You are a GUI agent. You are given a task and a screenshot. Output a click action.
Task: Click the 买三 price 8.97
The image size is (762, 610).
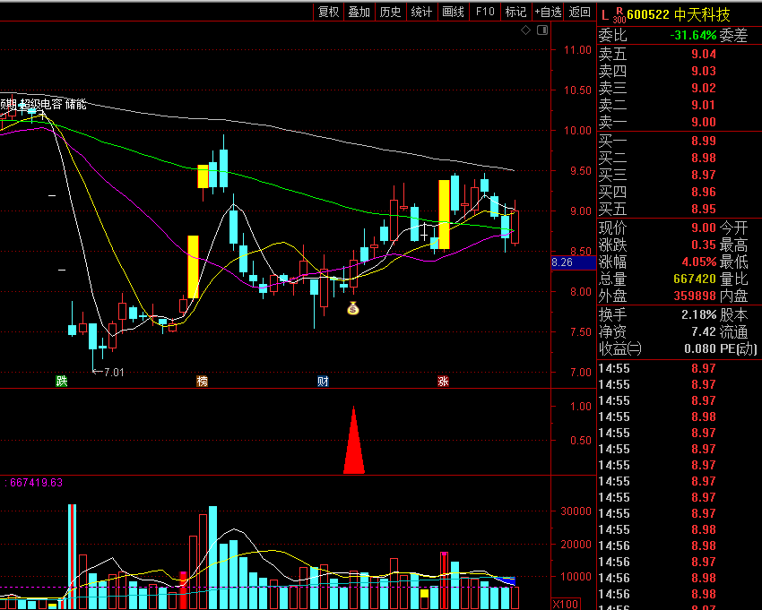pos(704,175)
